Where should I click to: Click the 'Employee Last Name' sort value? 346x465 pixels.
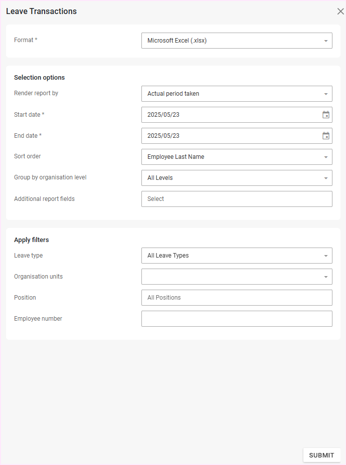tap(176, 157)
